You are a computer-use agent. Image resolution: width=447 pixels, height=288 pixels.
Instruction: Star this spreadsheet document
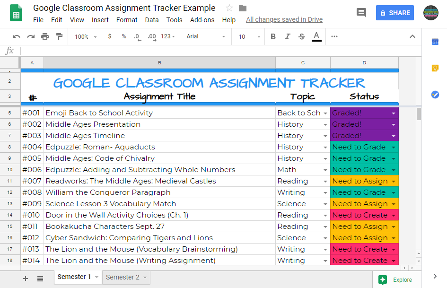[x=229, y=8]
